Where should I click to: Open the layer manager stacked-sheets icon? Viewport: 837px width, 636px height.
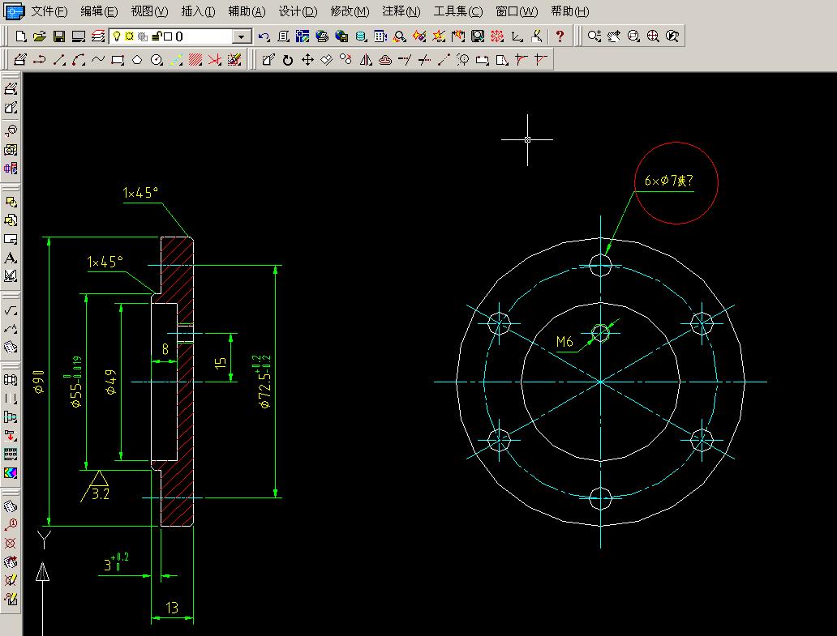tap(98, 36)
